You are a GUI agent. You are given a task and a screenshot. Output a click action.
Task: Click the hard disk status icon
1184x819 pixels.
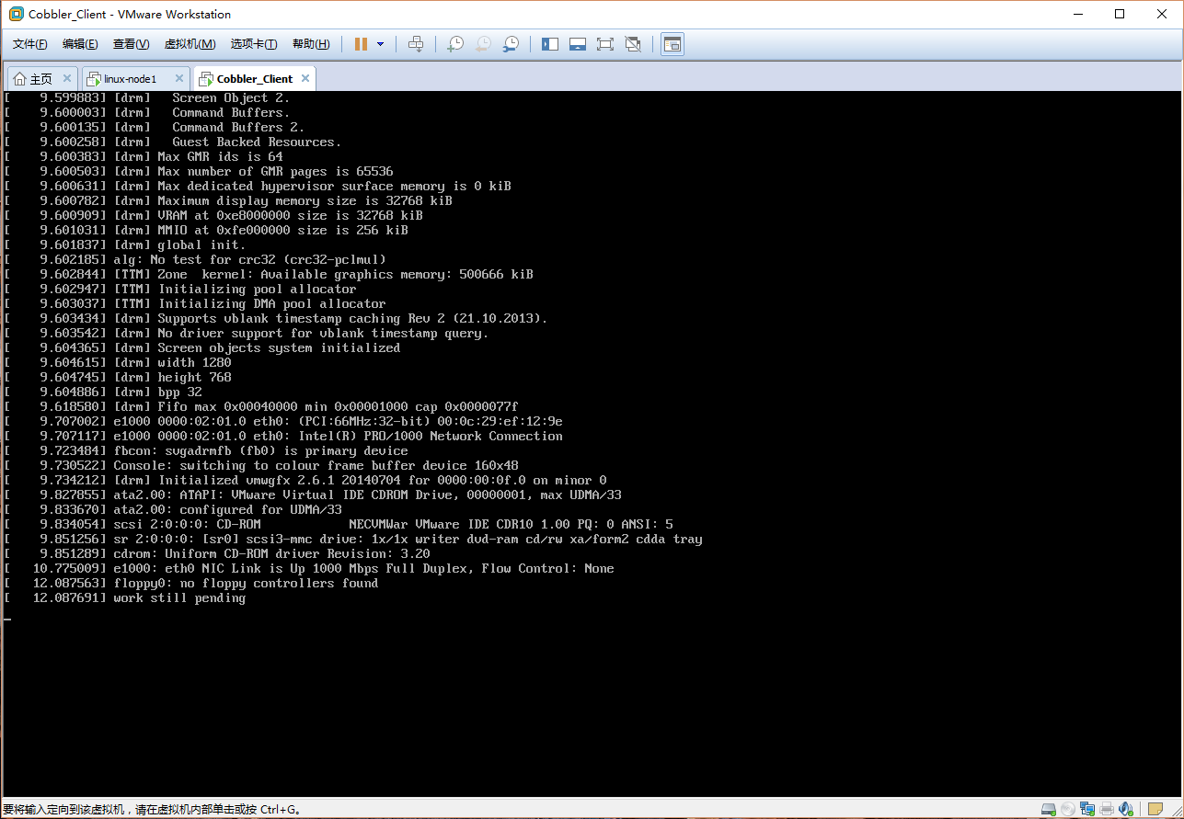tap(1049, 810)
